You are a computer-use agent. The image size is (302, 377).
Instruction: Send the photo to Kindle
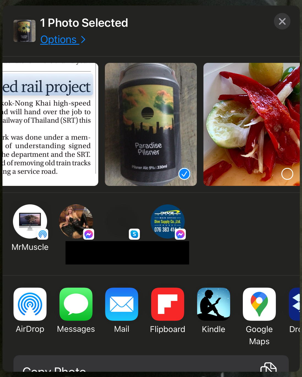click(214, 304)
